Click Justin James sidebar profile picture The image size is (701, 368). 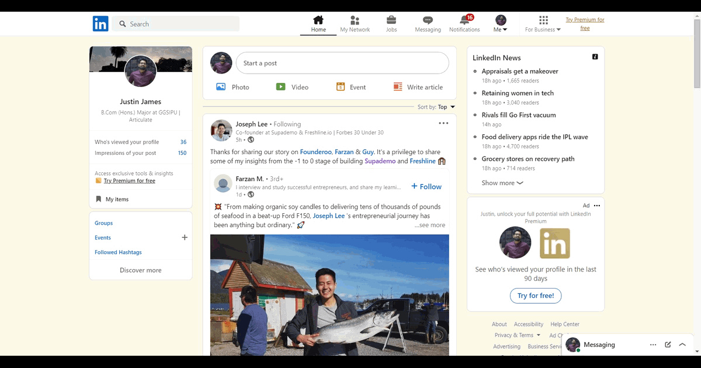coord(141,71)
